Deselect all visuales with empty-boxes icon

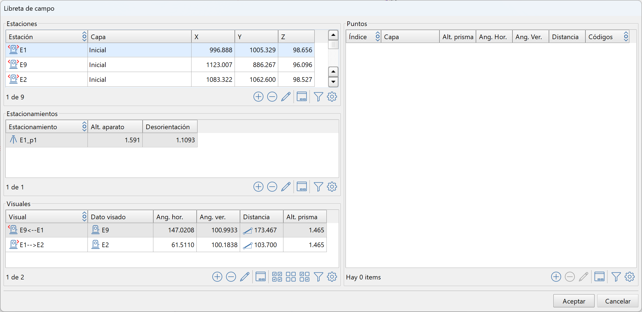291,277
